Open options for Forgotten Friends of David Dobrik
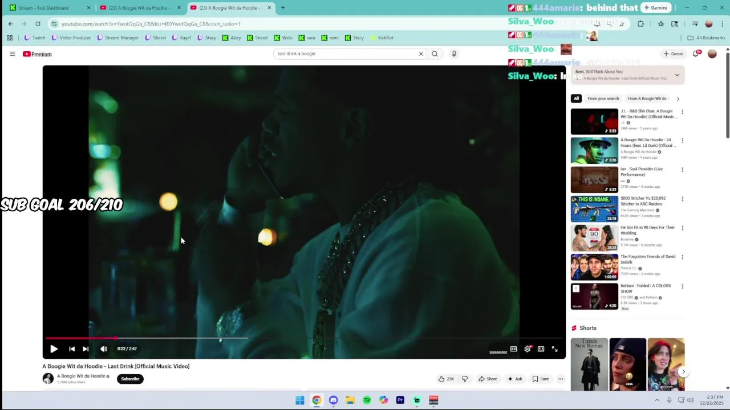 pos(682,257)
